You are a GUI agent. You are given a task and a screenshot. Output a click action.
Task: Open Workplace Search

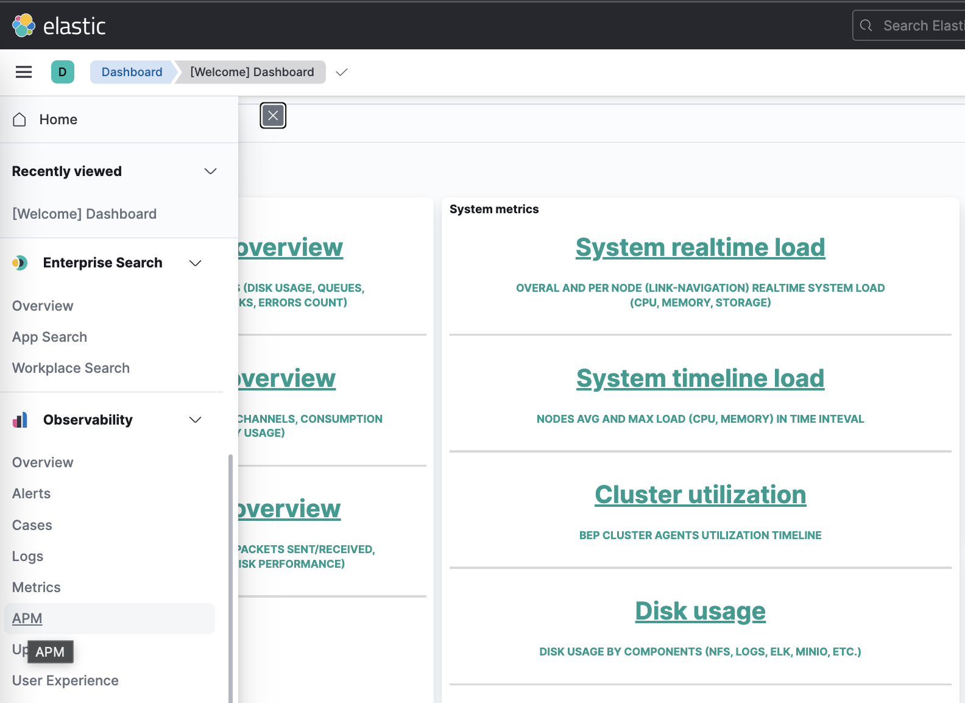click(71, 368)
